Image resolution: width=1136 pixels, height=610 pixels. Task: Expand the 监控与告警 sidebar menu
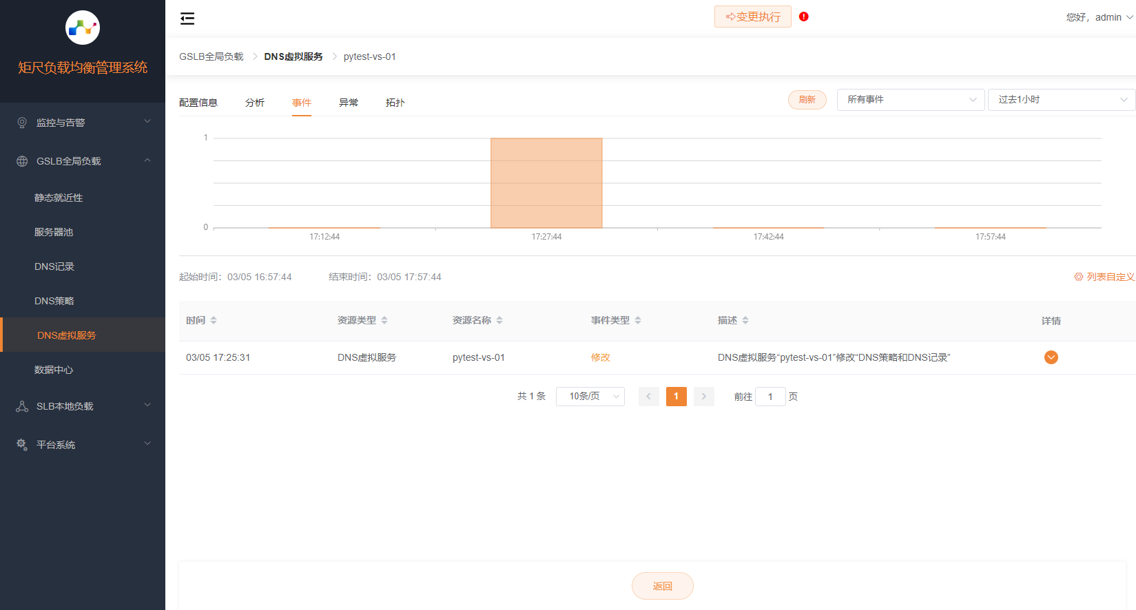point(83,123)
